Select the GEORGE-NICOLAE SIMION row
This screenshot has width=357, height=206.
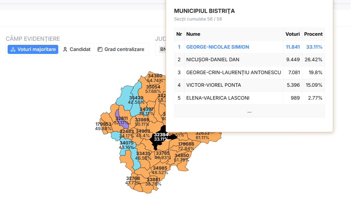coord(218,47)
